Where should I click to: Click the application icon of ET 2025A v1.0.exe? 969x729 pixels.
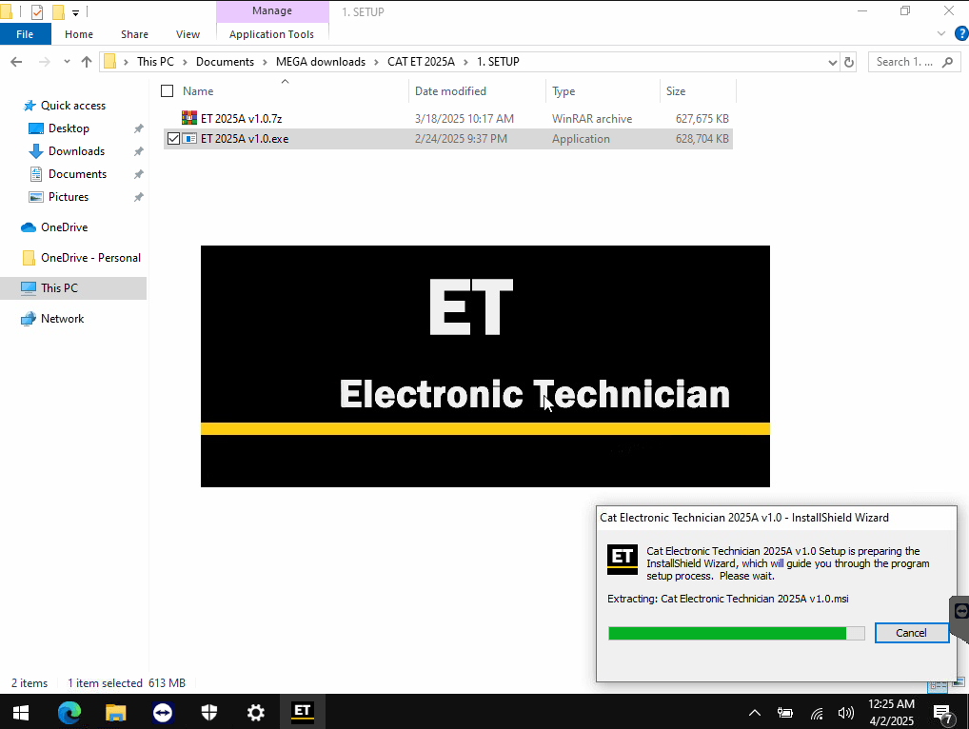pos(189,138)
